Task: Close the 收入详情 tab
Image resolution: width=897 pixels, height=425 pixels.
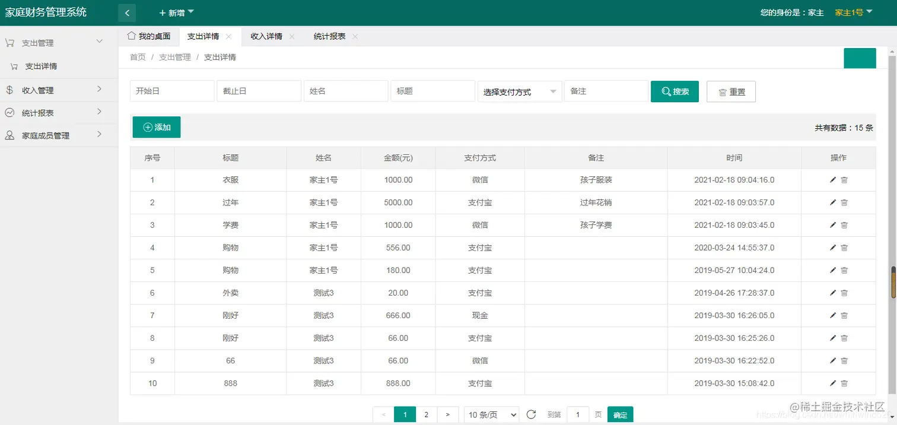Action: coord(292,37)
